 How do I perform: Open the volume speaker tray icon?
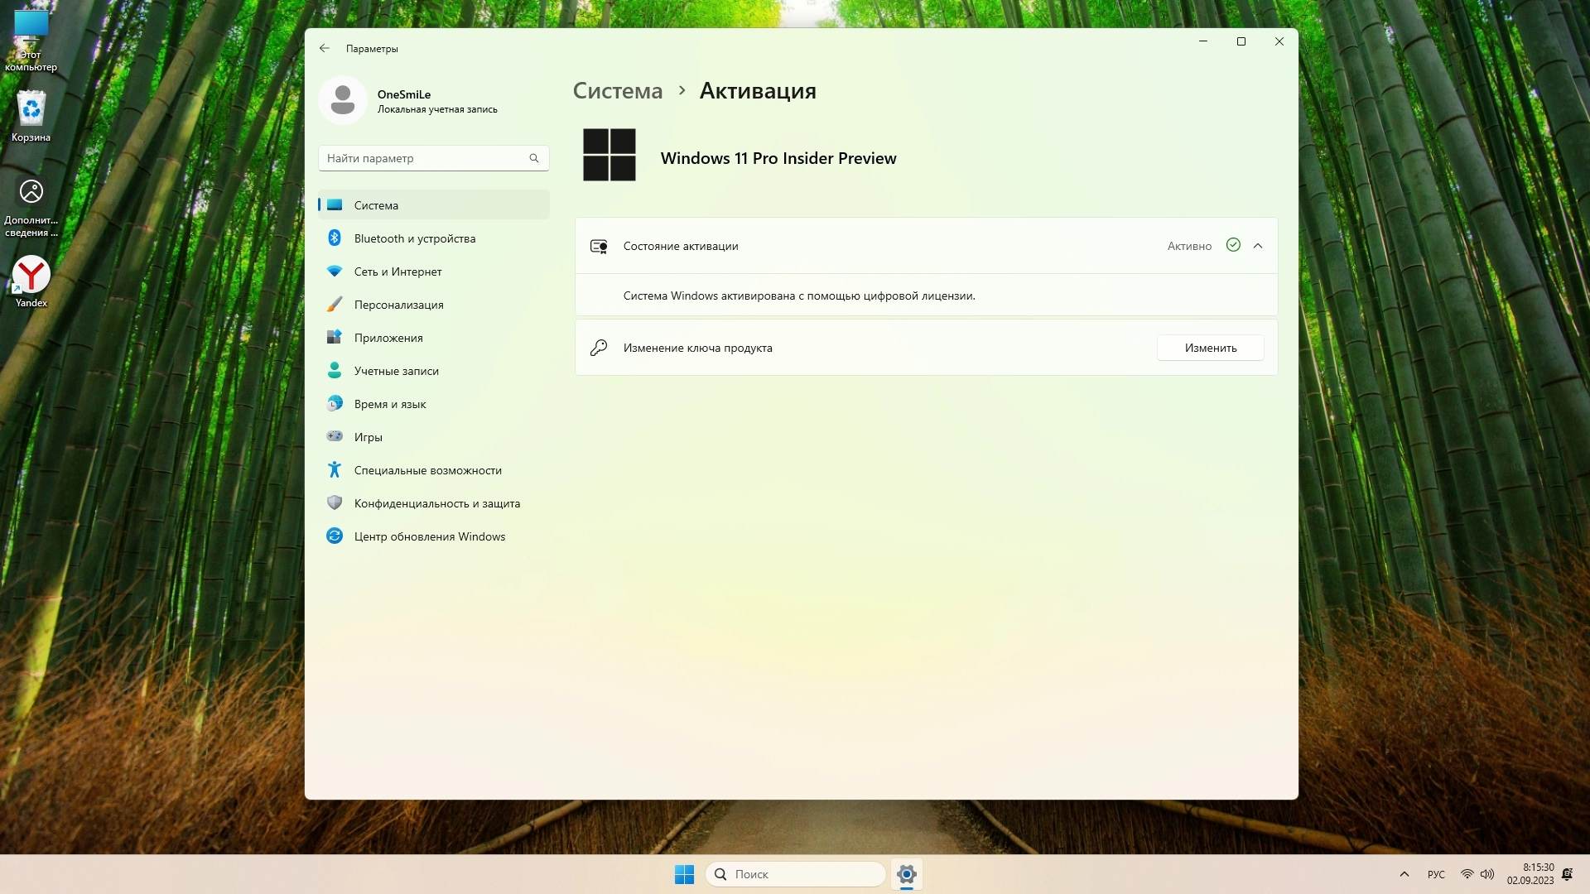(1487, 874)
